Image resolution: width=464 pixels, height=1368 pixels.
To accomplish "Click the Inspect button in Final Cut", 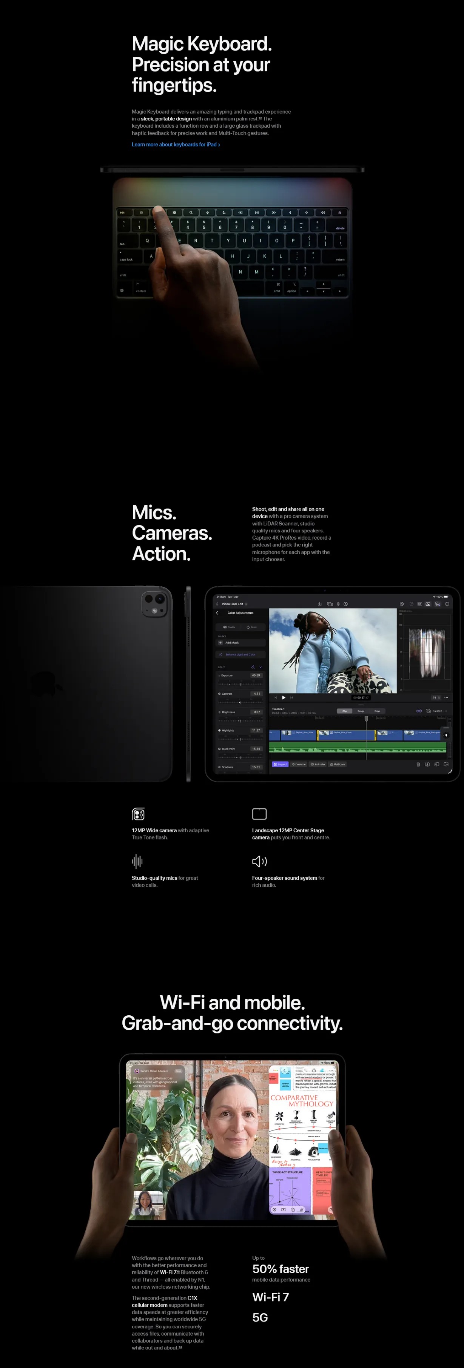I will [x=280, y=764].
